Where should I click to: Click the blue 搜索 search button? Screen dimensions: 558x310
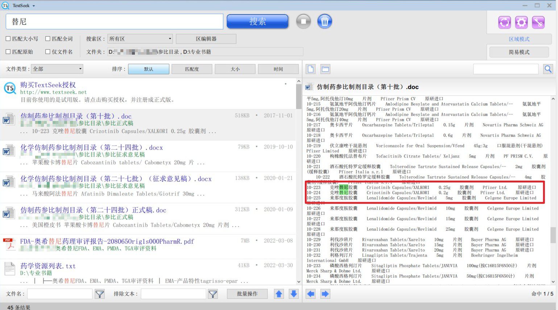pyautogui.click(x=257, y=21)
